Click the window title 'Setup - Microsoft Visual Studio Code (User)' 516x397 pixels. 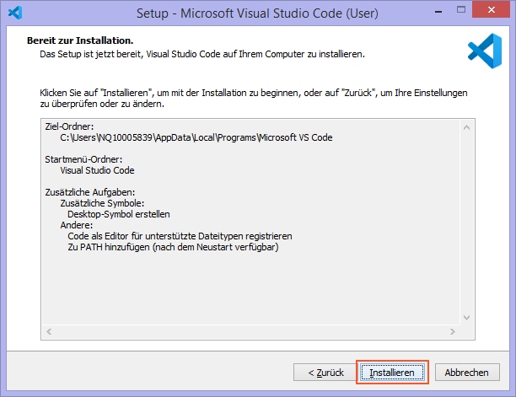[x=257, y=13]
